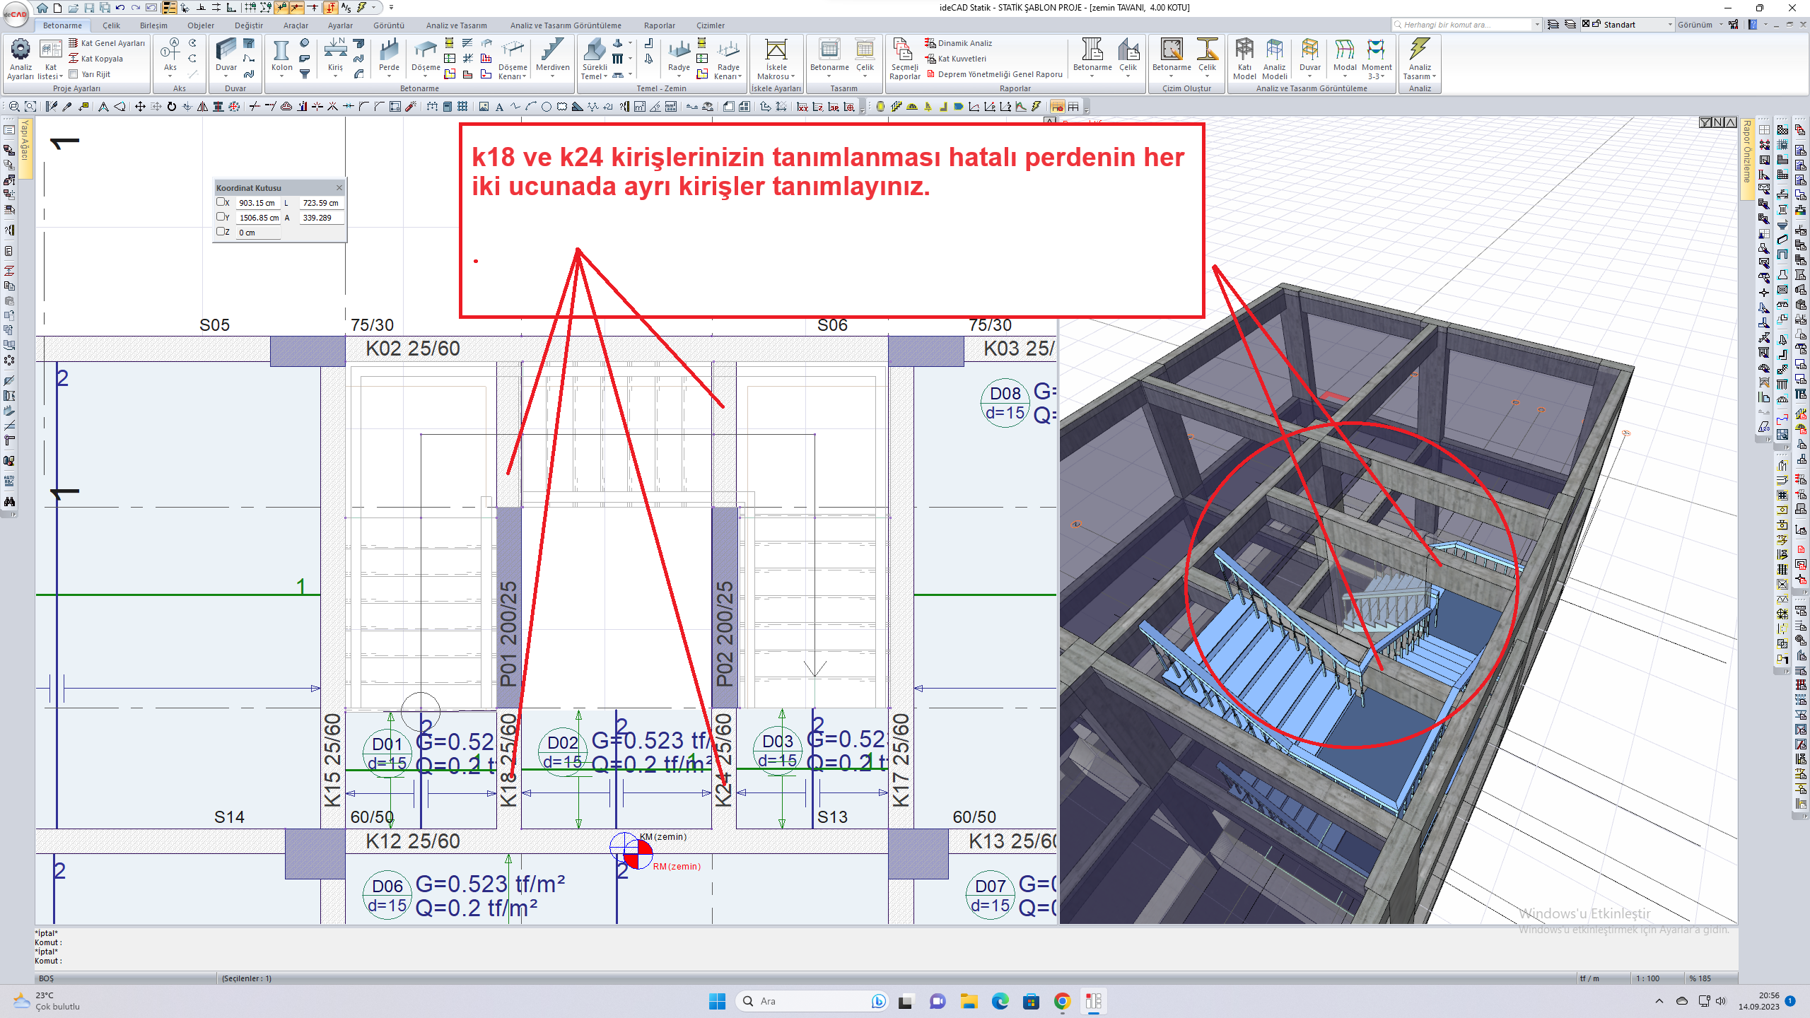Open Google Chrome from taskbar
Screen dimensions: 1810x1018
click(x=1062, y=1001)
